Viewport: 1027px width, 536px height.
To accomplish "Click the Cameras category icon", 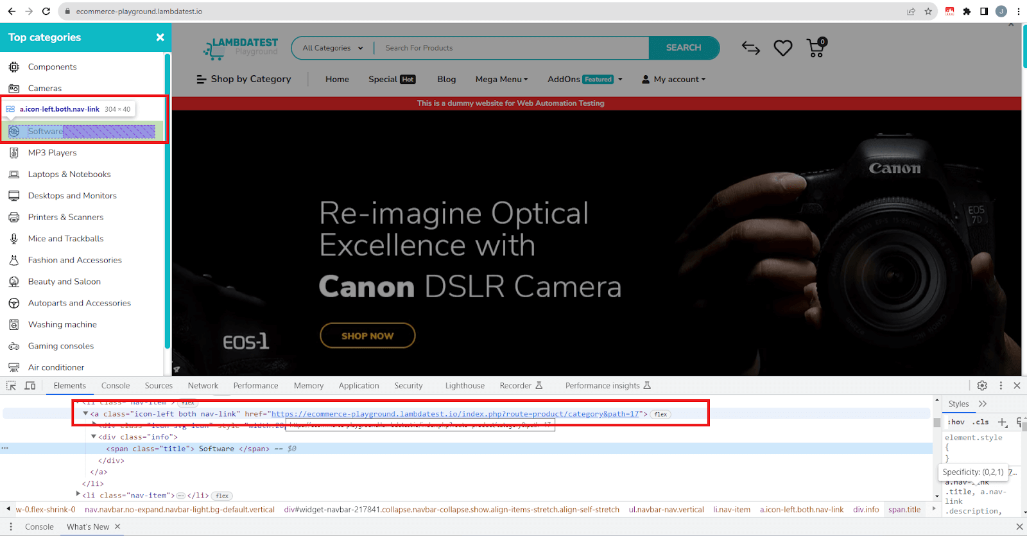I will (14, 89).
